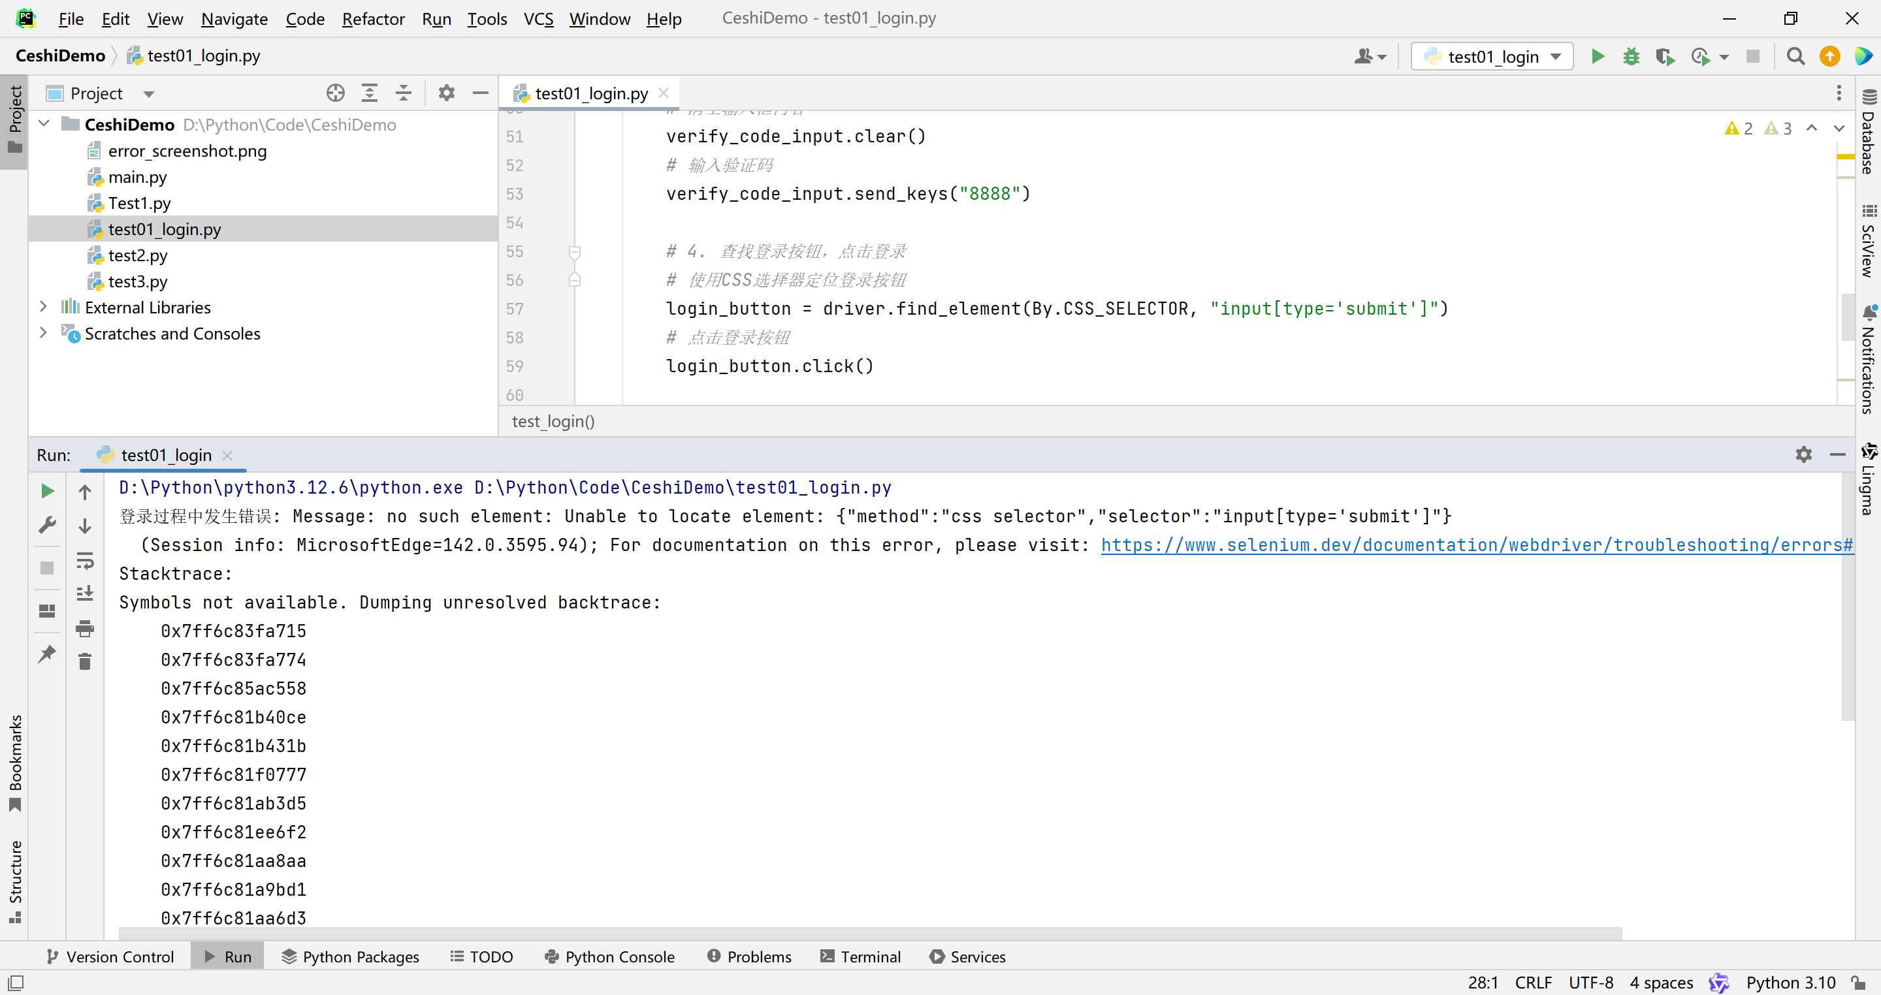The width and height of the screenshot is (1881, 995).
Task: Open the Navigate menu
Action: click(234, 18)
